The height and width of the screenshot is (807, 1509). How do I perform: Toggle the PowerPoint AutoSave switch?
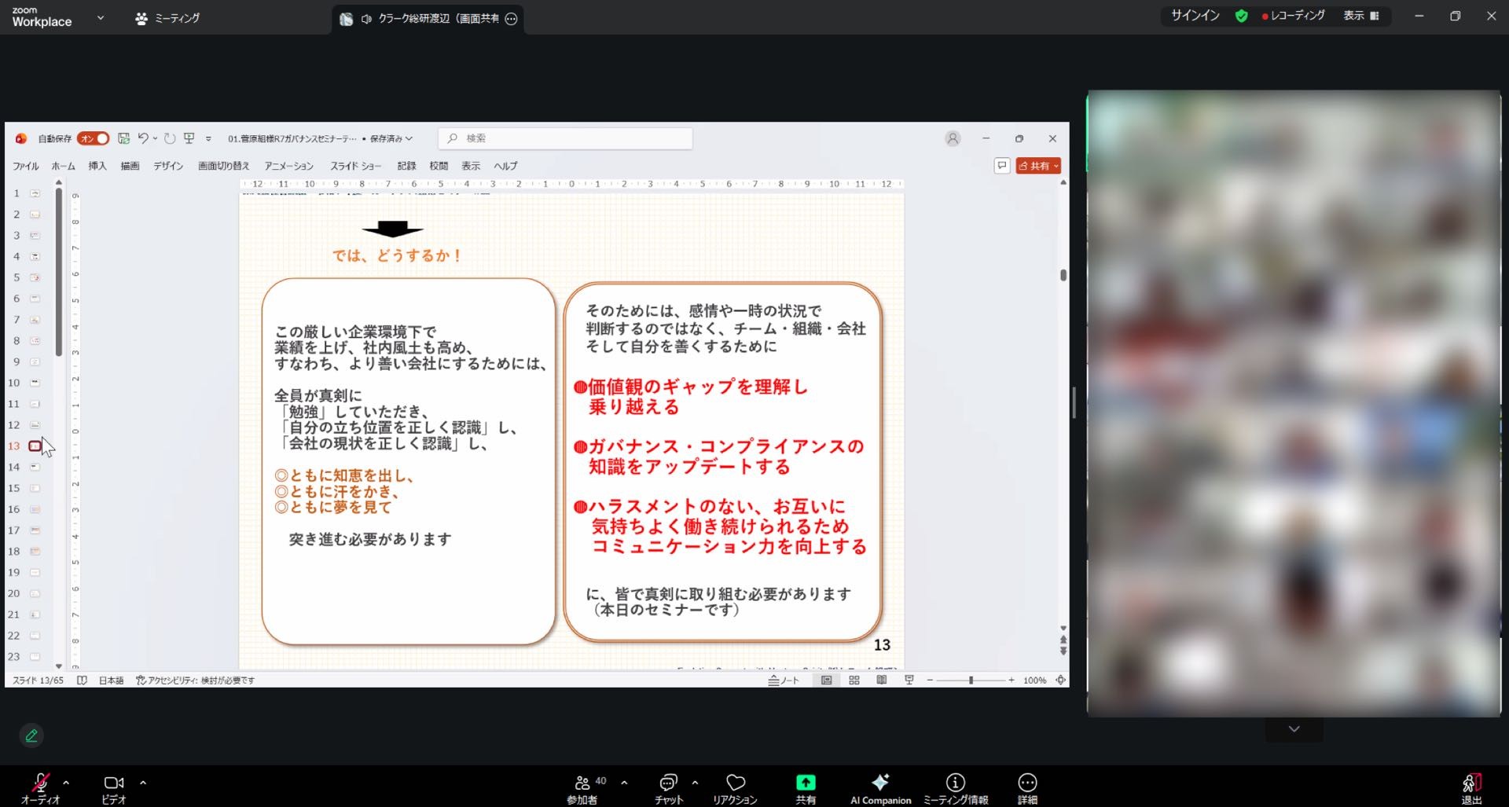pyautogui.click(x=93, y=138)
